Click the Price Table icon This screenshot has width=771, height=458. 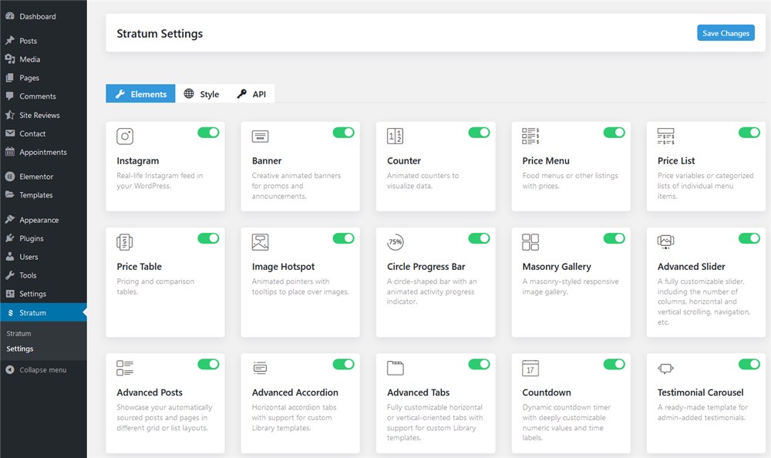pyautogui.click(x=125, y=242)
